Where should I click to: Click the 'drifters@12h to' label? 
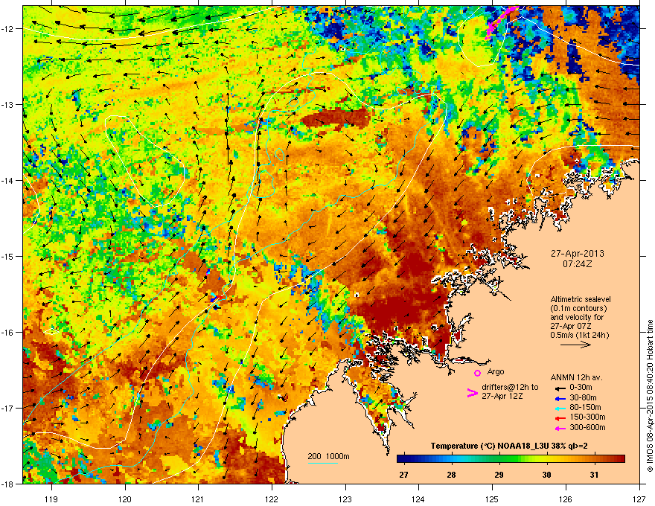coord(510,387)
